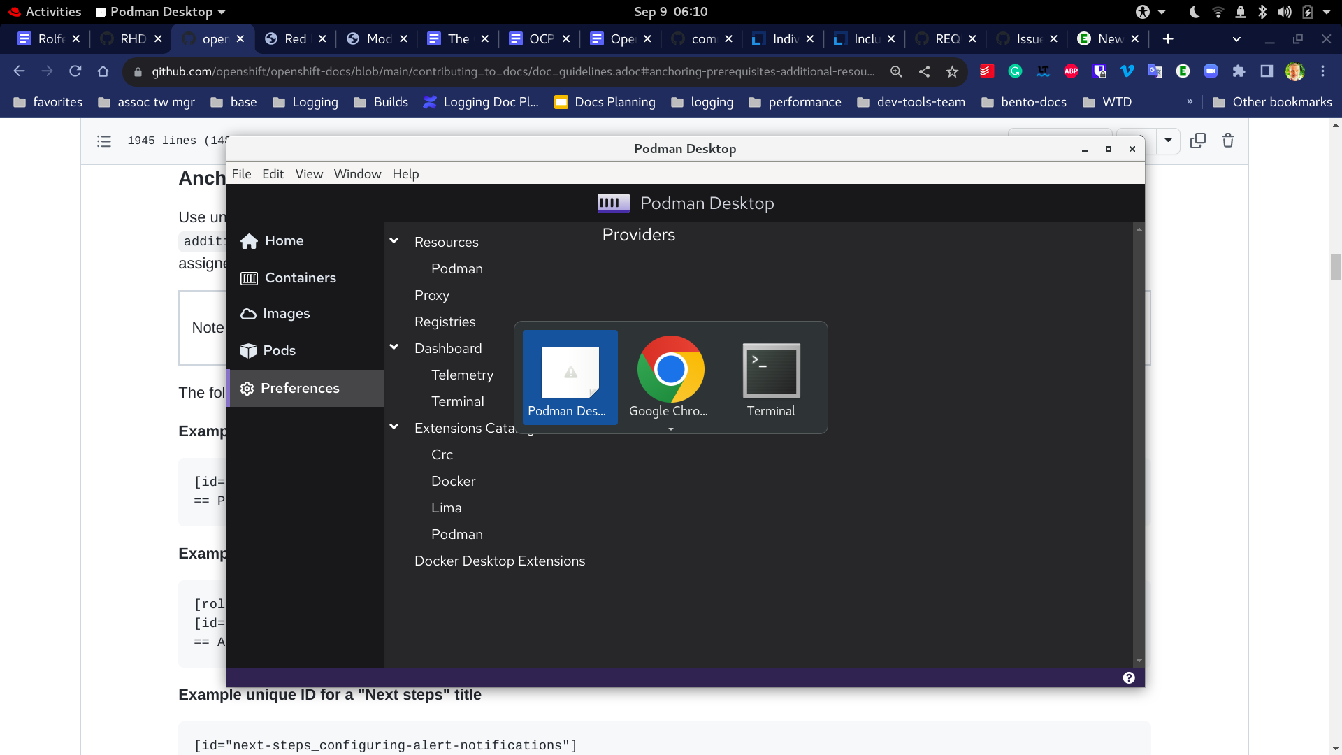This screenshot has width=1342, height=755.
Task: Copy raw file contents icon on GitHub
Action: (x=1198, y=141)
